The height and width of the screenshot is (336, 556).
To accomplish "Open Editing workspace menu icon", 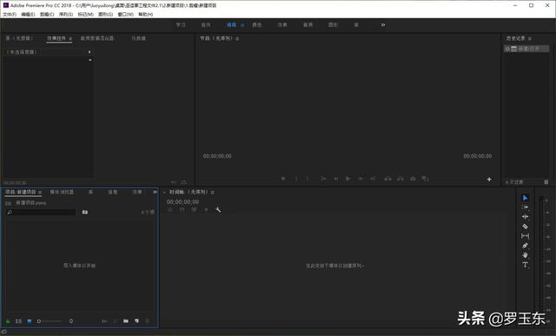I will coord(242,25).
